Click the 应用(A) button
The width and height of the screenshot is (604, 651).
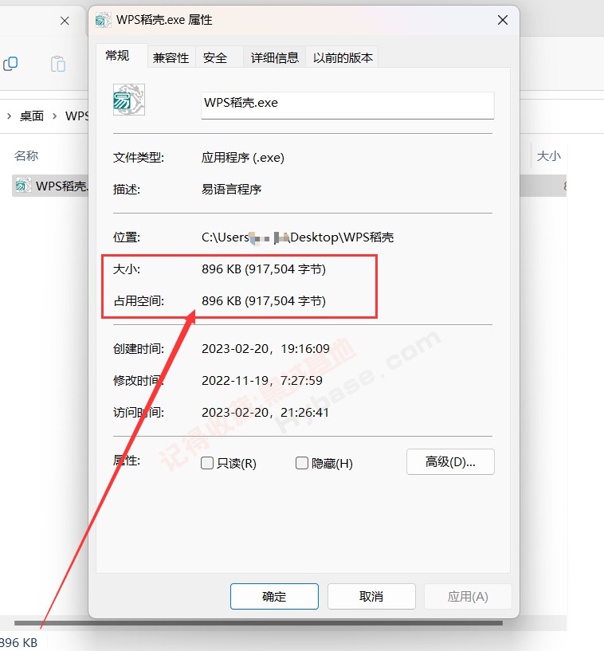pos(468,596)
